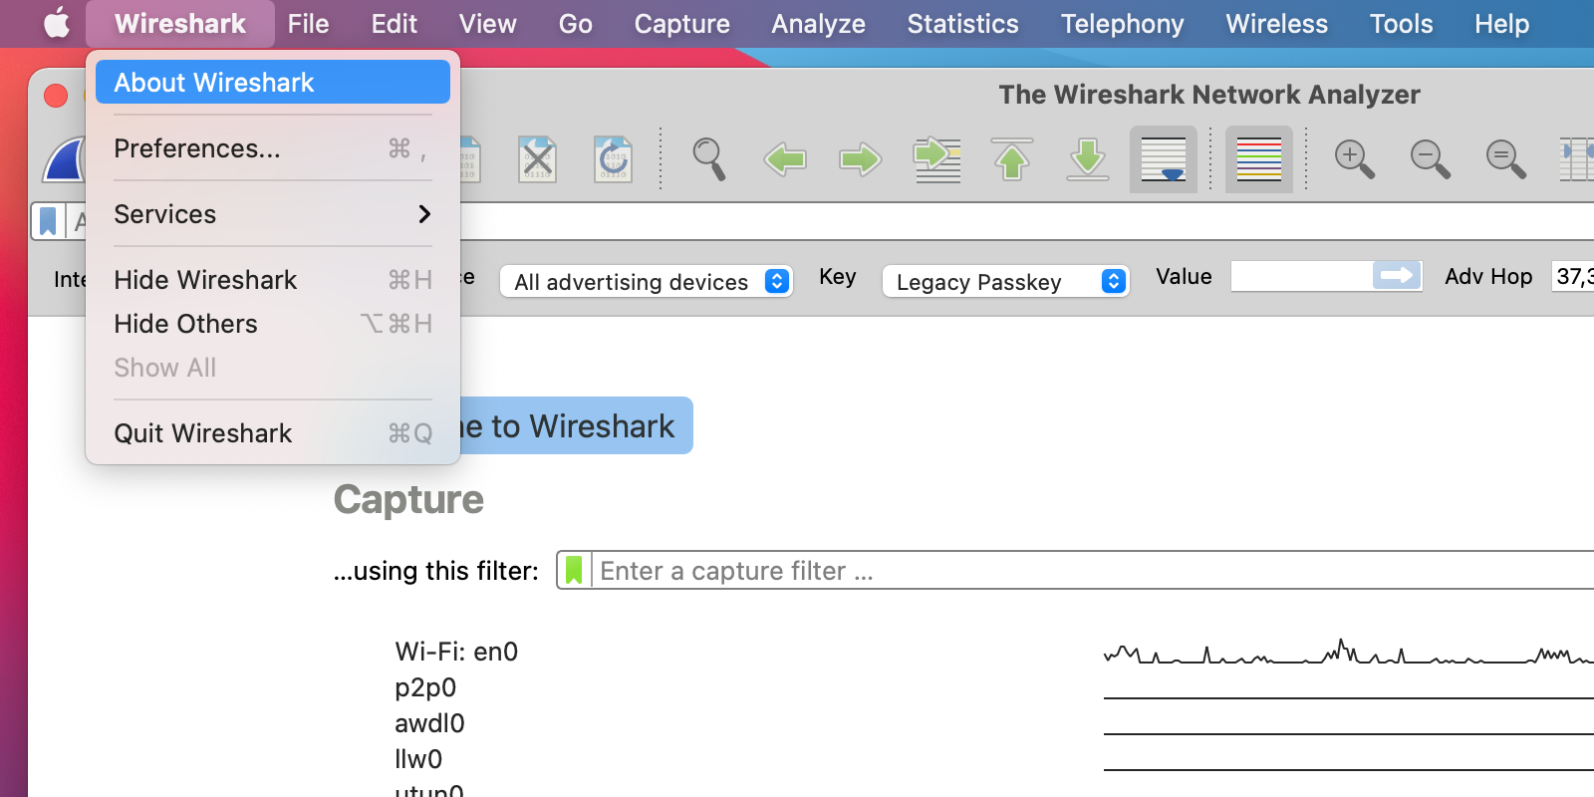The image size is (1594, 797).
Task: Open the Apple menu
Action: (x=57, y=23)
